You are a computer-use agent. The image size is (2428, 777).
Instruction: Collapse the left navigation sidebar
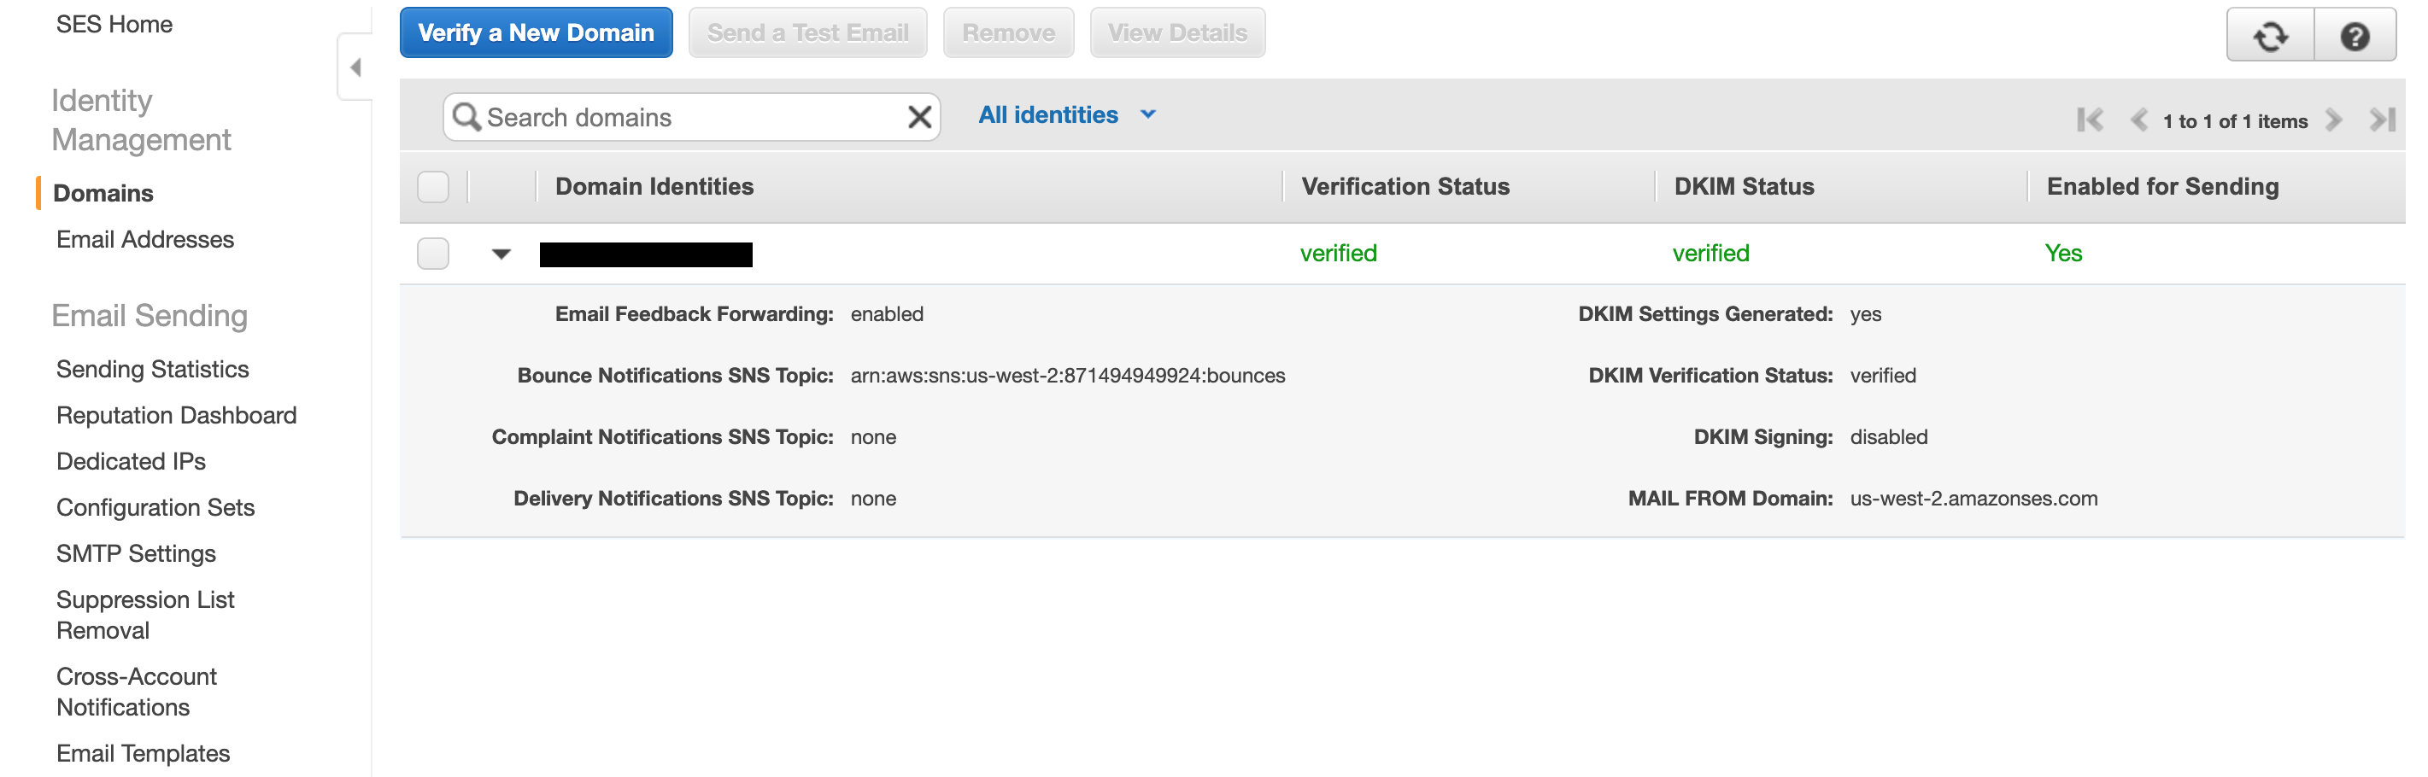pyautogui.click(x=355, y=66)
